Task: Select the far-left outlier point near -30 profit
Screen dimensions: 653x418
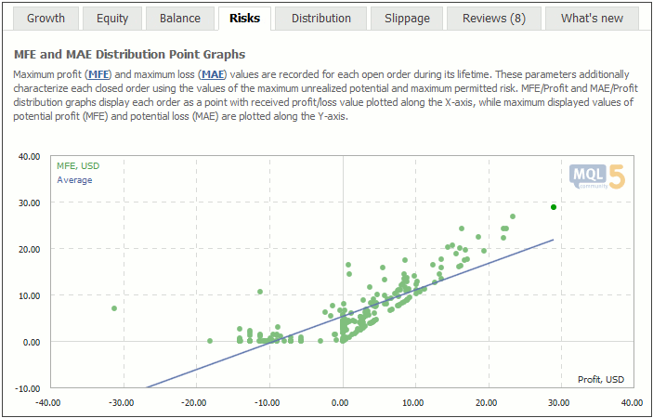Action: 114,308
